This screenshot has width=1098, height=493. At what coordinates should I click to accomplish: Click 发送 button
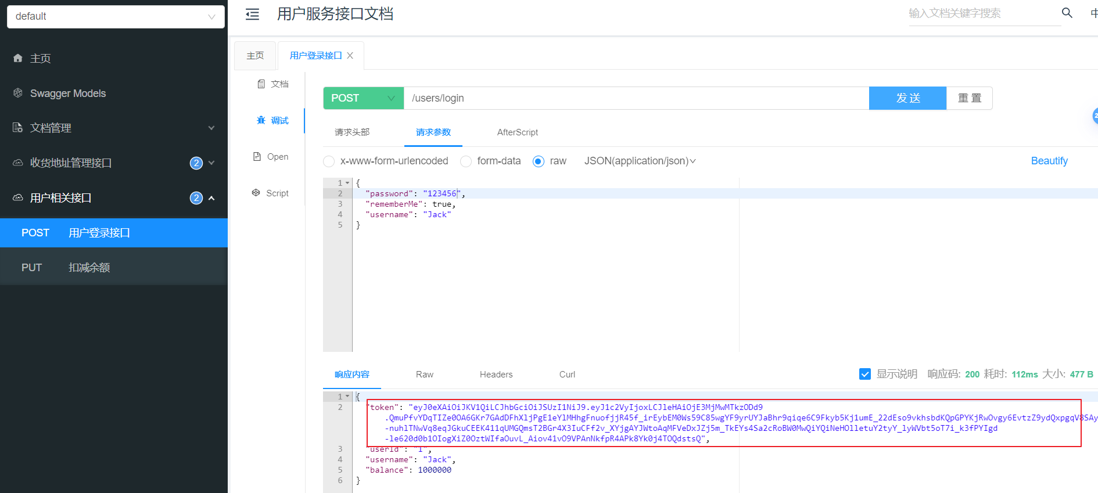[x=908, y=98]
